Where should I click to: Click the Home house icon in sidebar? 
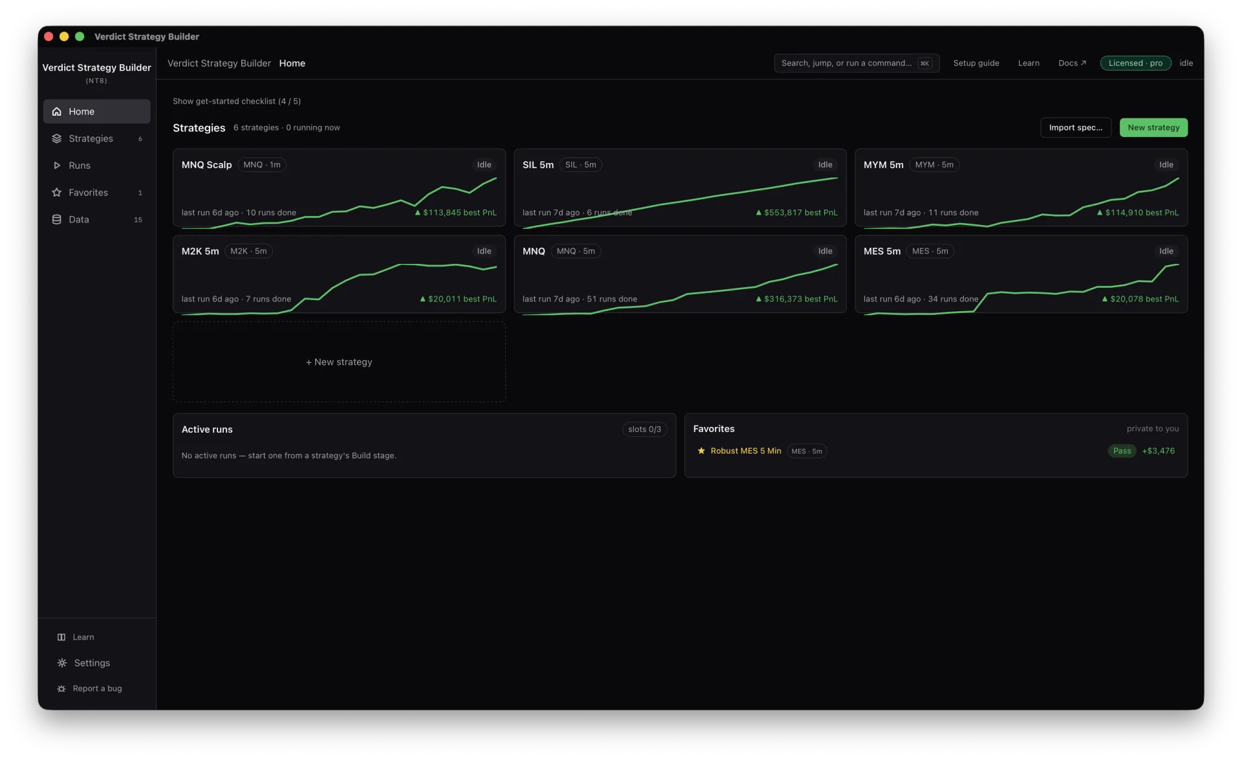[x=57, y=111]
